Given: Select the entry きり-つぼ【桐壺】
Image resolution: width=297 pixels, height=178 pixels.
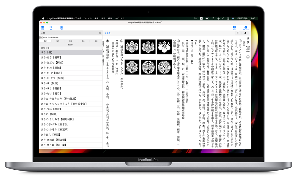Looking at the screenshot, I should [71, 109].
